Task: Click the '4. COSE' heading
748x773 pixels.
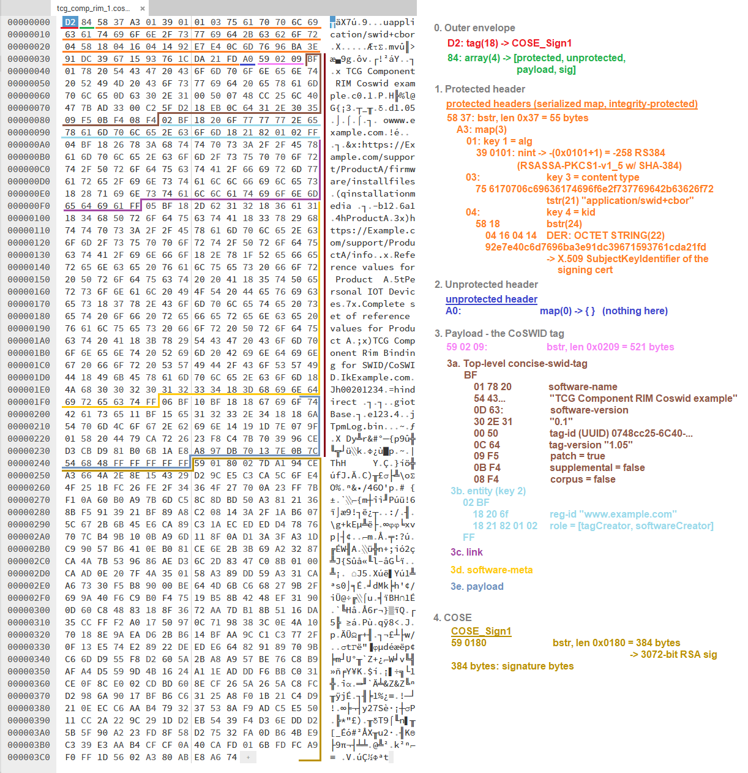Action: pyautogui.click(x=452, y=617)
